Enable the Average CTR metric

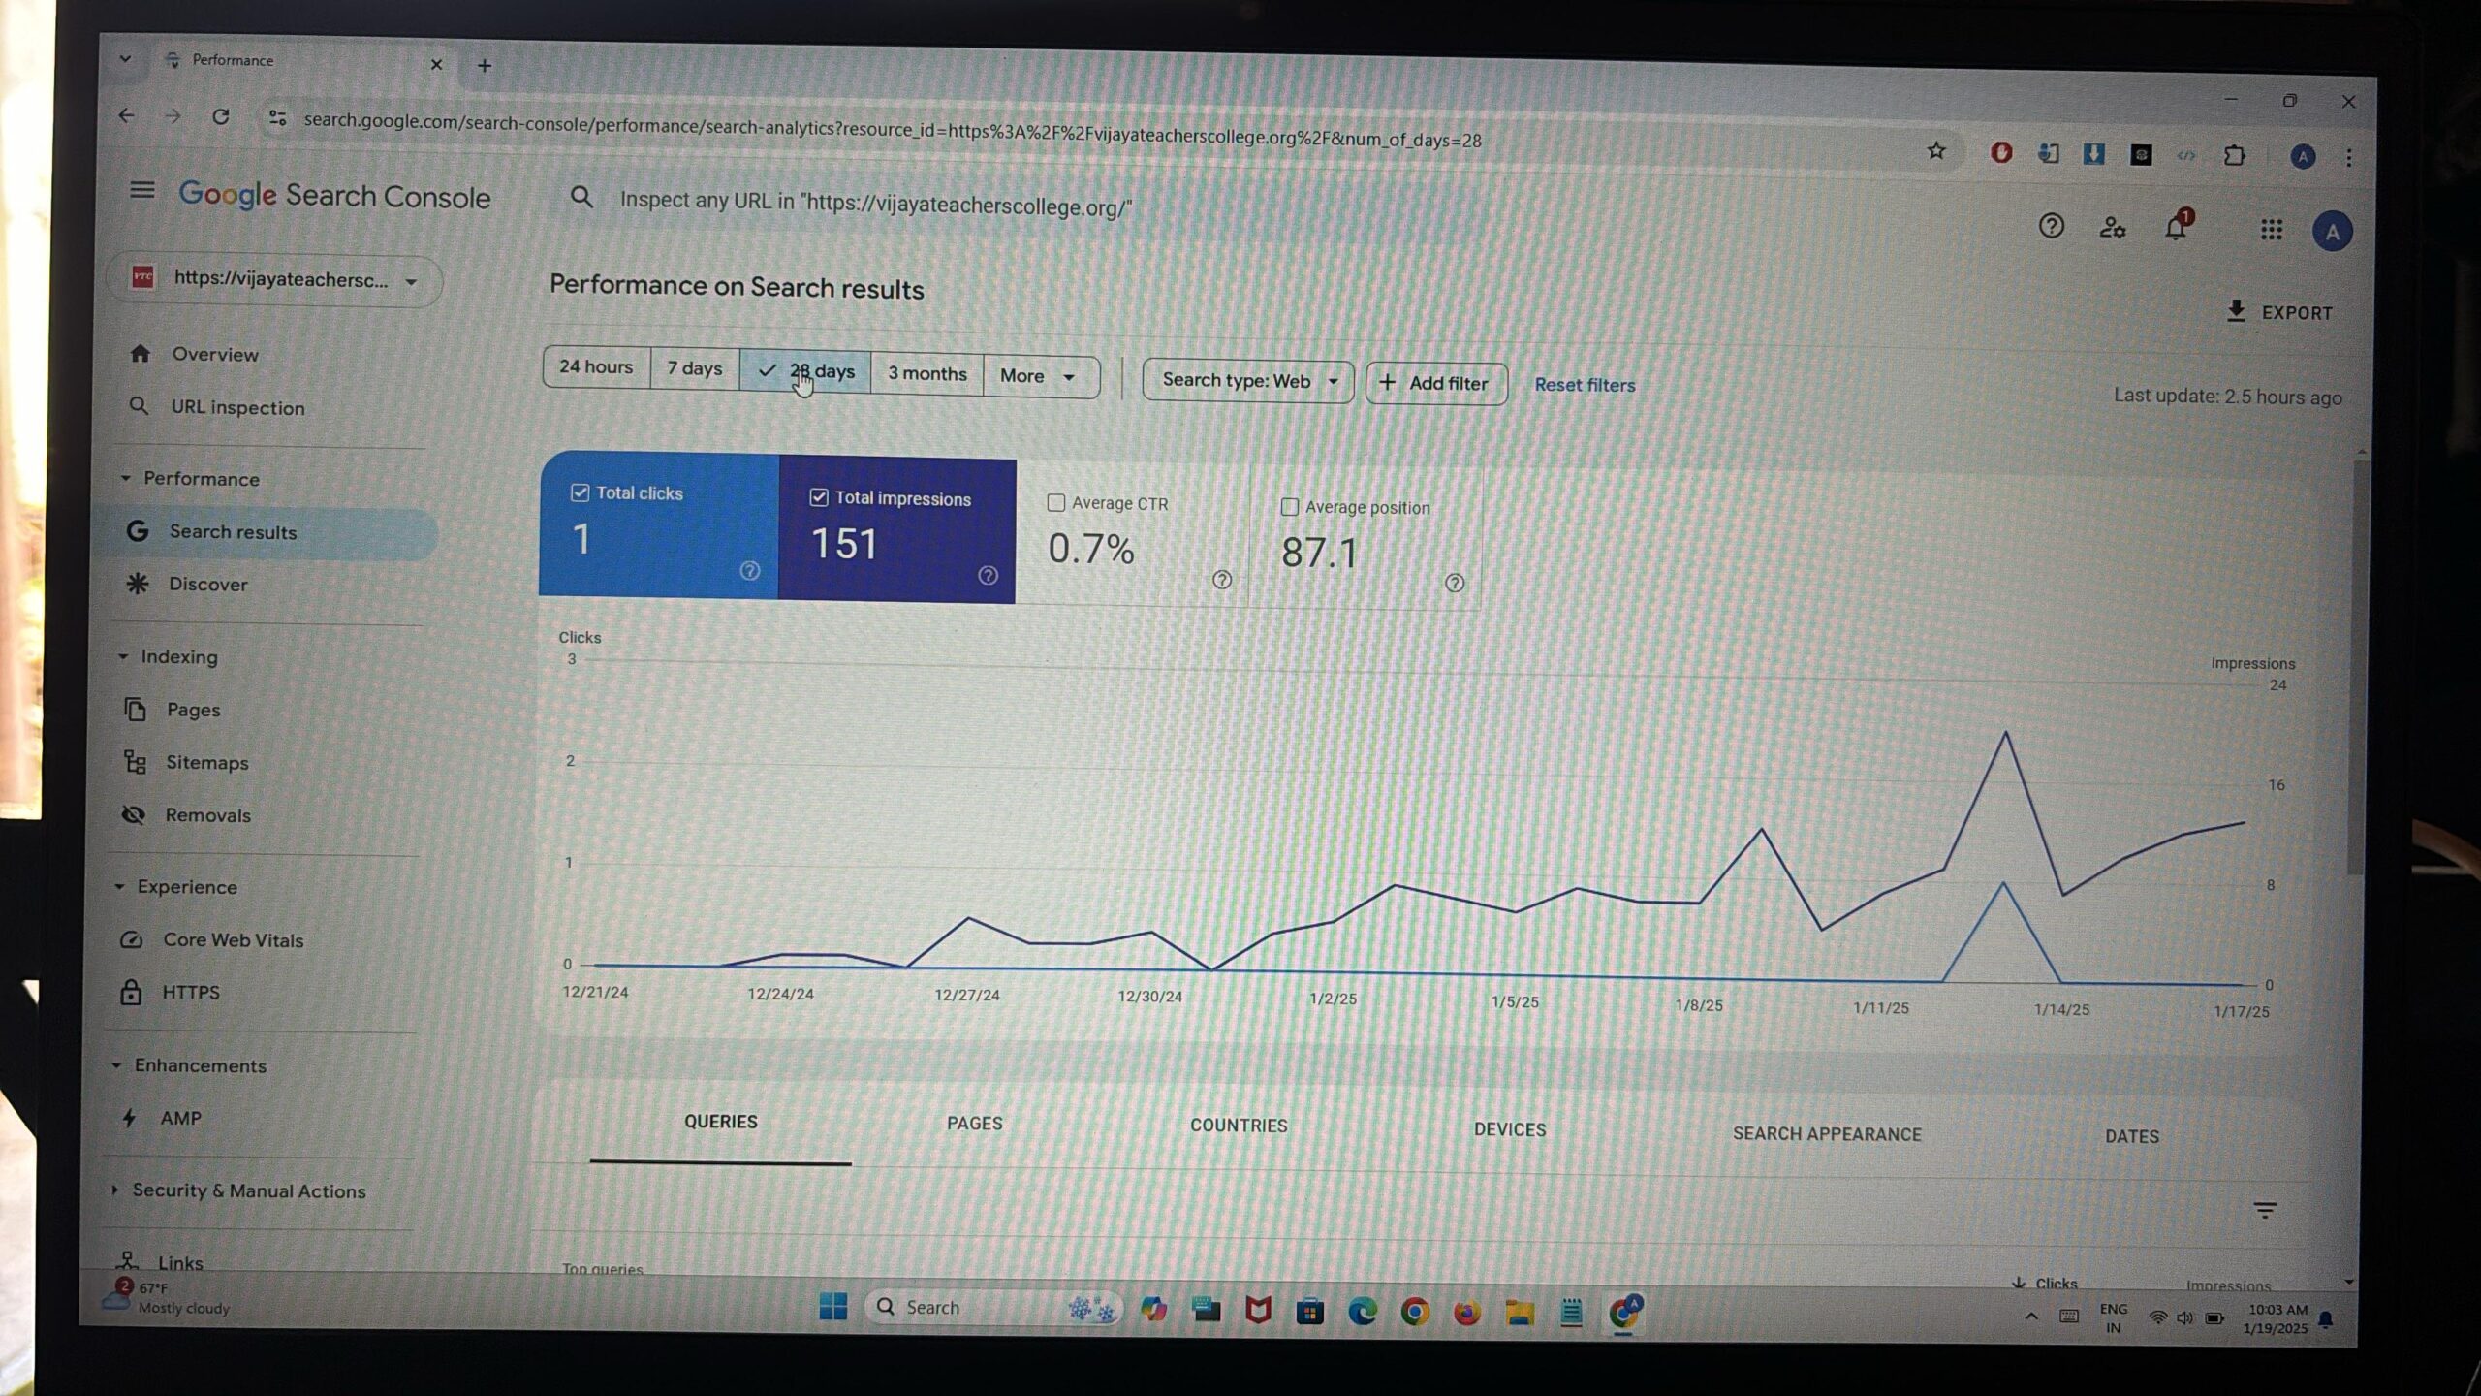[1056, 502]
